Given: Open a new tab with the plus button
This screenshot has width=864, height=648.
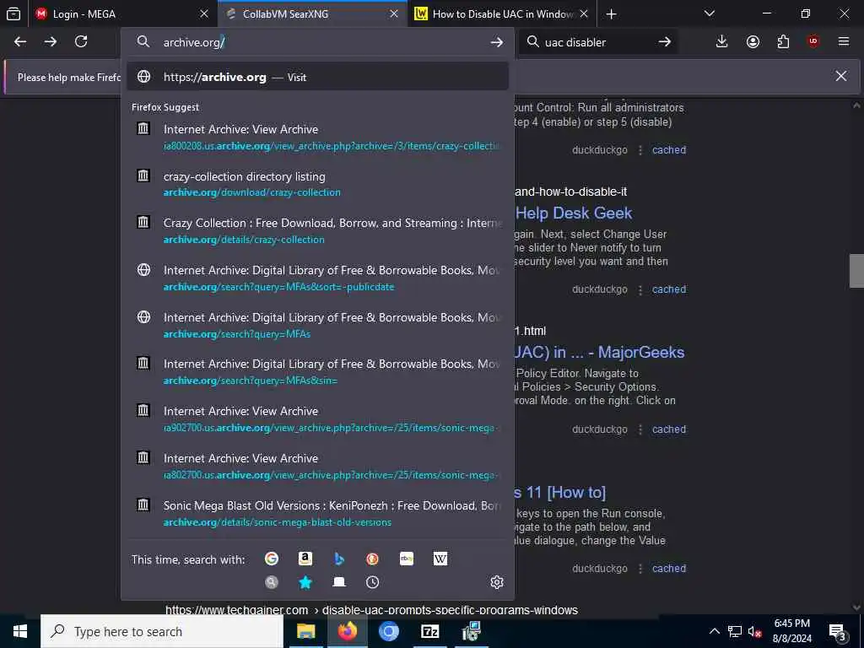Looking at the screenshot, I should (x=611, y=14).
